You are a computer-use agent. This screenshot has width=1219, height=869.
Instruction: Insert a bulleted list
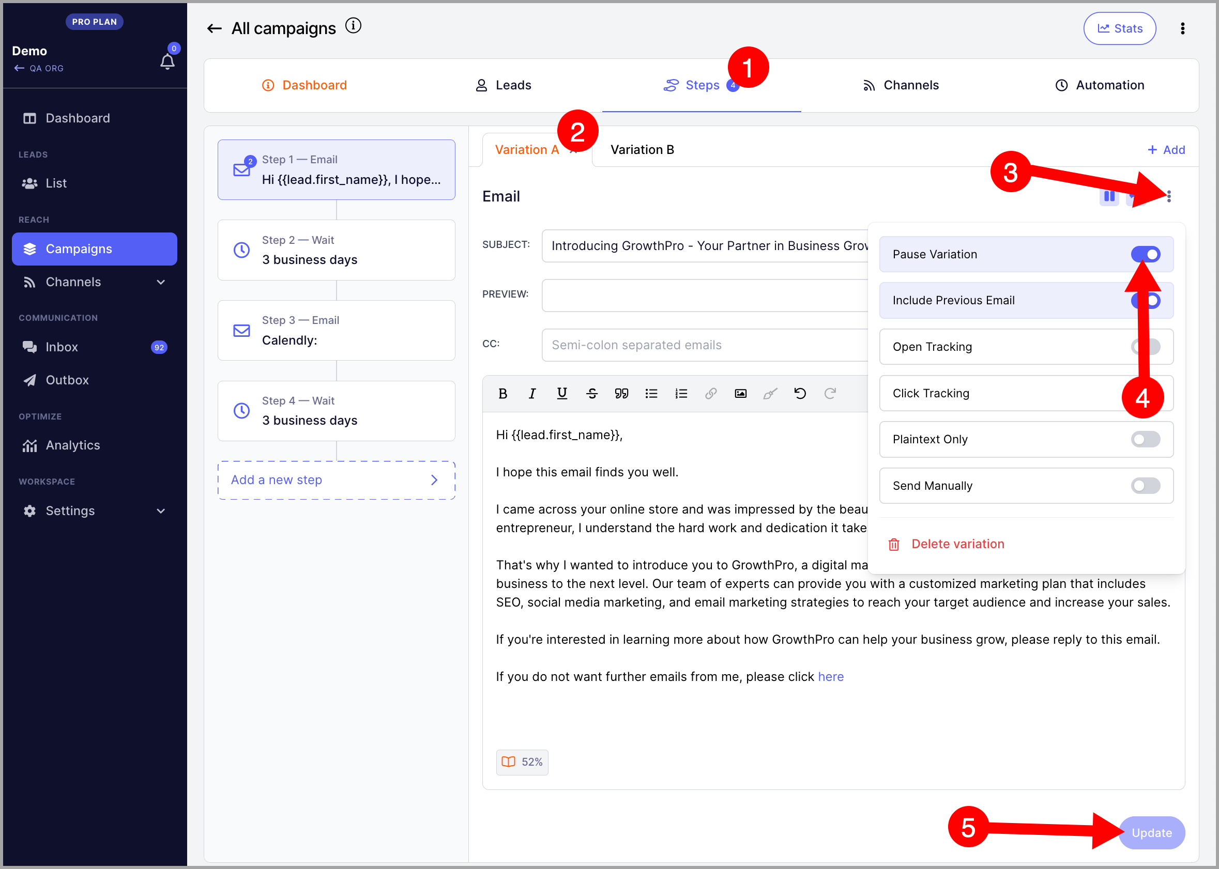pos(651,394)
